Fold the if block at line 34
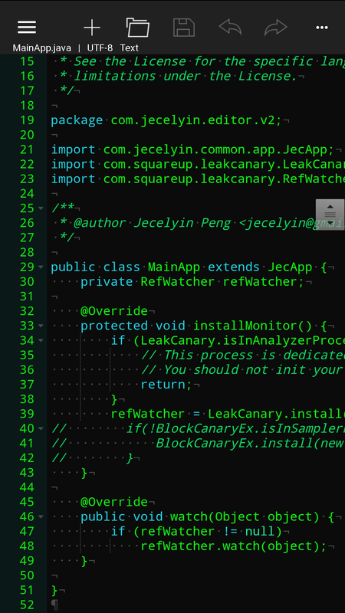Screen dimensions: 345x613 click(41, 340)
